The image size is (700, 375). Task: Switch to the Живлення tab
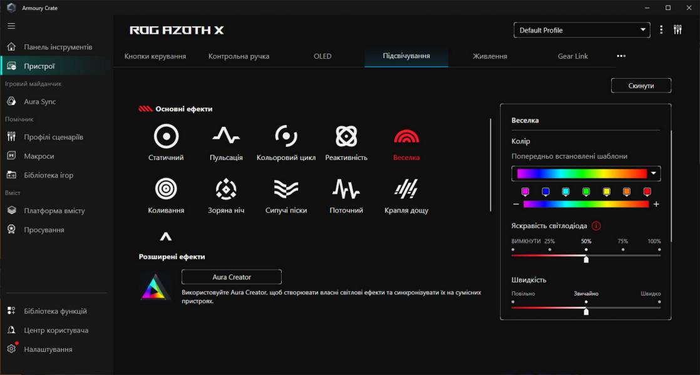[490, 56]
